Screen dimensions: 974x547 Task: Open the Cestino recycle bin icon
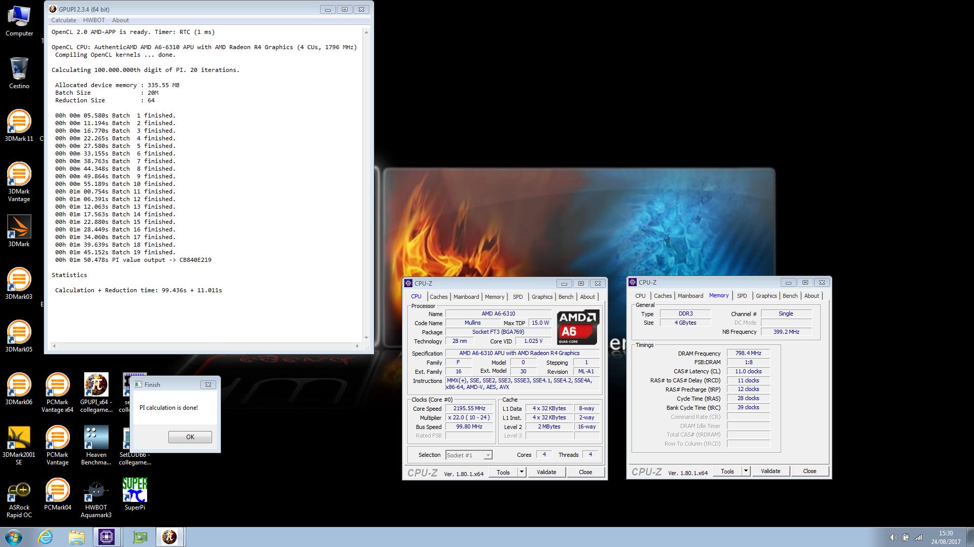pyautogui.click(x=19, y=73)
